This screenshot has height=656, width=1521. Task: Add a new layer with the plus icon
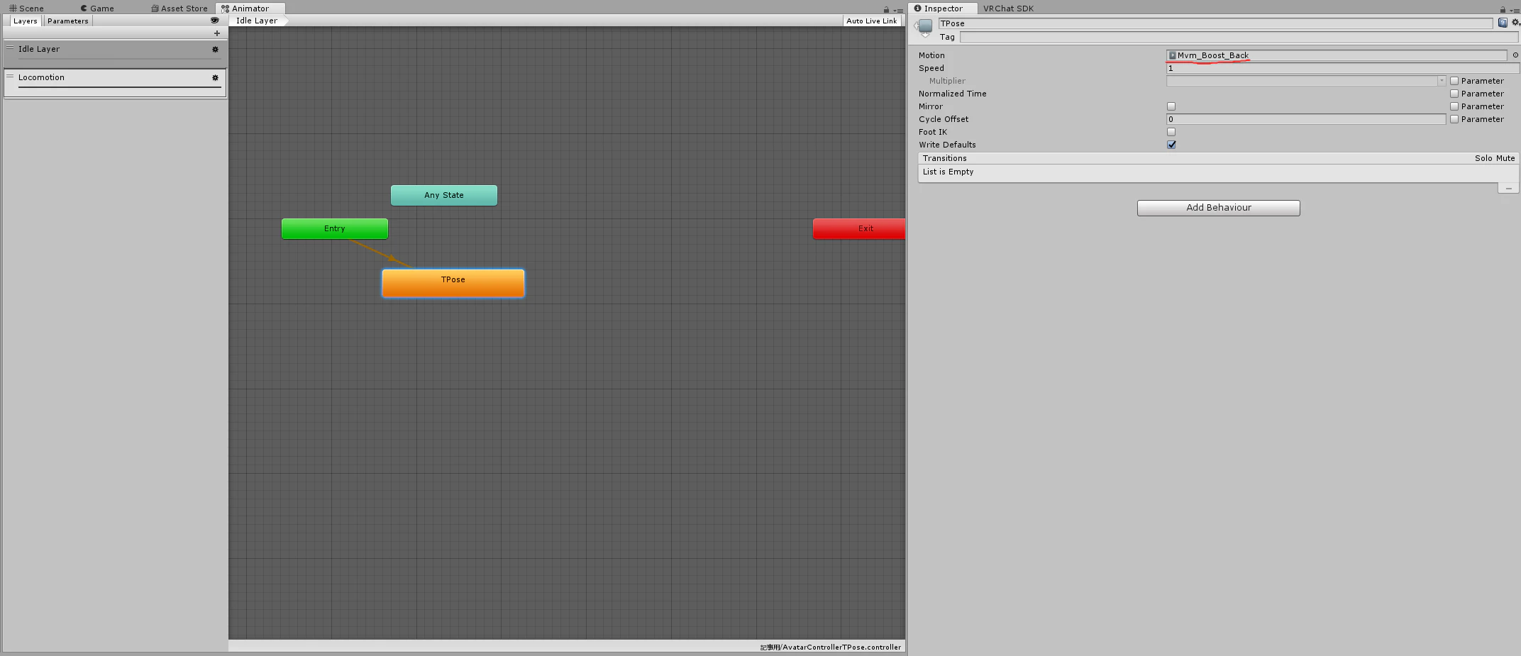tap(217, 33)
